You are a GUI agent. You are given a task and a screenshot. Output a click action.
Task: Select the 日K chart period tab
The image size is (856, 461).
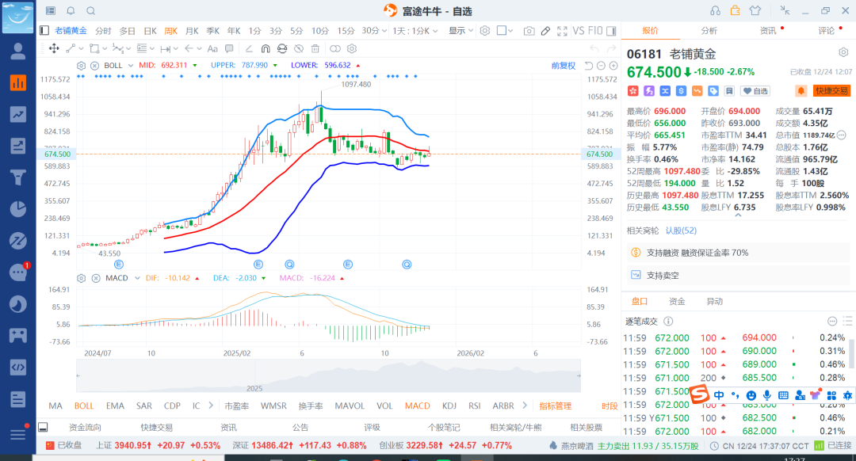150,31
